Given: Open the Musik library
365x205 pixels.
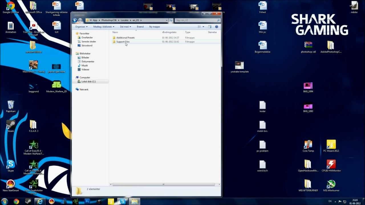Looking at the screenshot, I should [x=84, y=65].
